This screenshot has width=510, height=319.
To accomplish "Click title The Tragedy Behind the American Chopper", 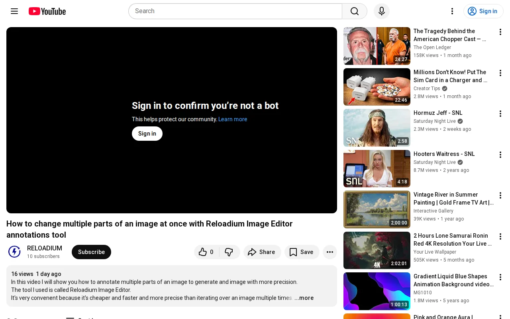I will click(450, 35).
